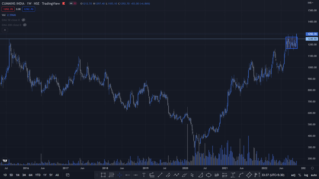The image size is (319, 179).
Task: Click the 1000.00 level on price axis
Action: 312,67
